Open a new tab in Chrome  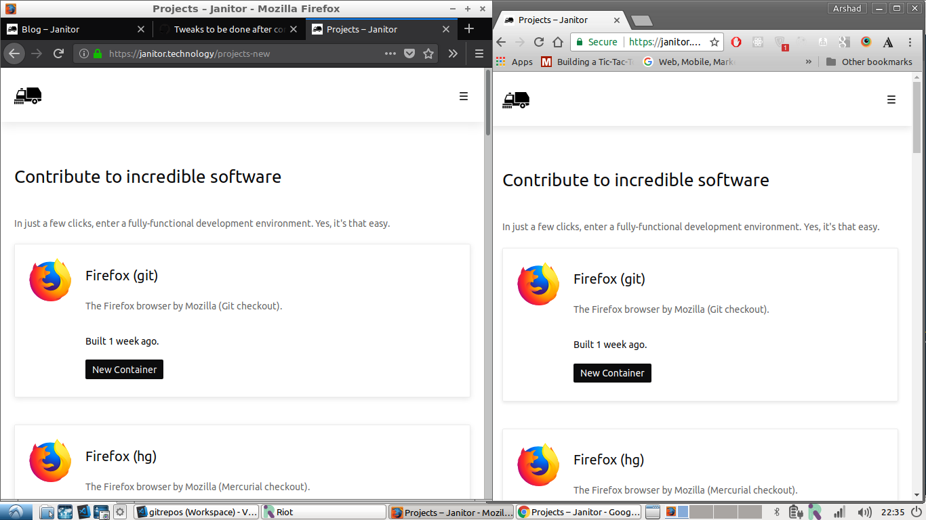pos(641,21)
